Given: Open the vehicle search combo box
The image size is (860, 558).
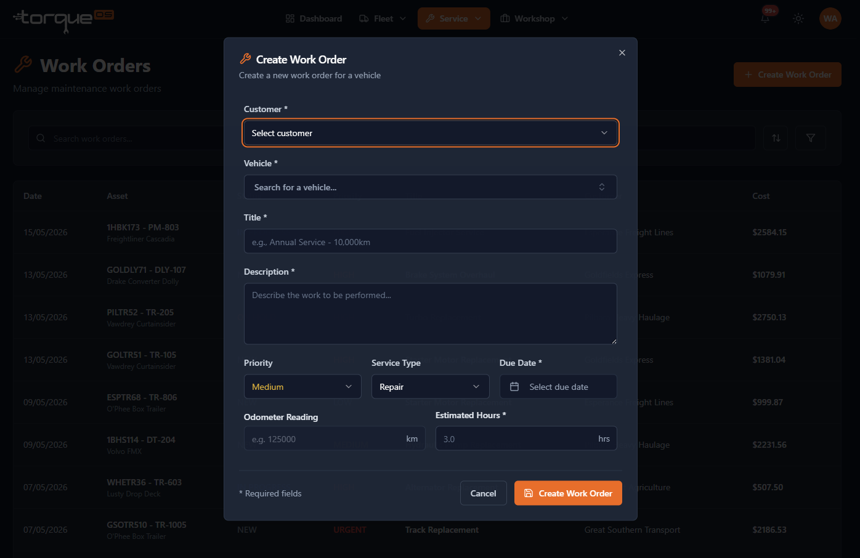Looking at the screenshot, I should pos(431,187).
